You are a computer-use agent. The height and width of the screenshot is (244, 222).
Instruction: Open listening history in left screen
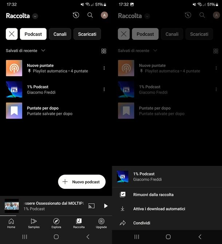tap(76, 15)
